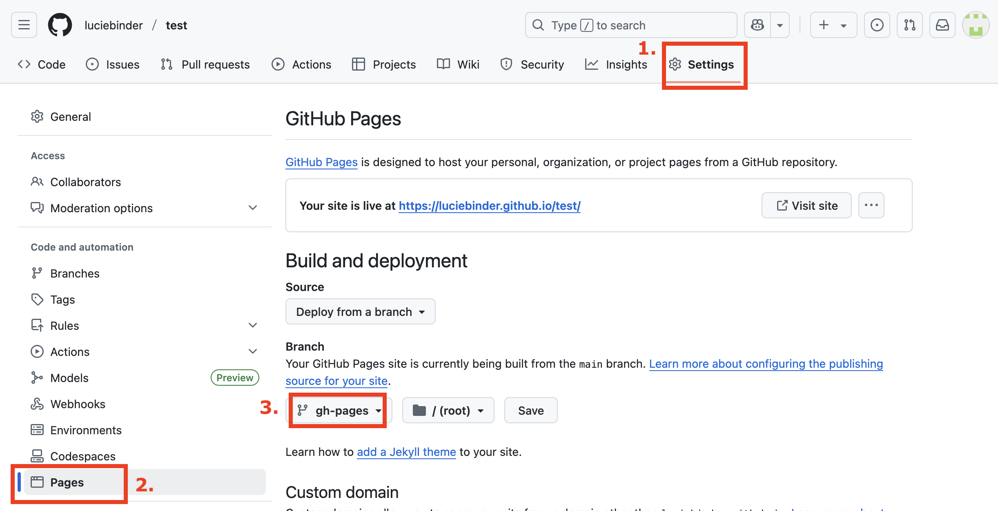This screenshot has width=998, height=511.
Task: Click the Visit site button
Action: point(806,206)
